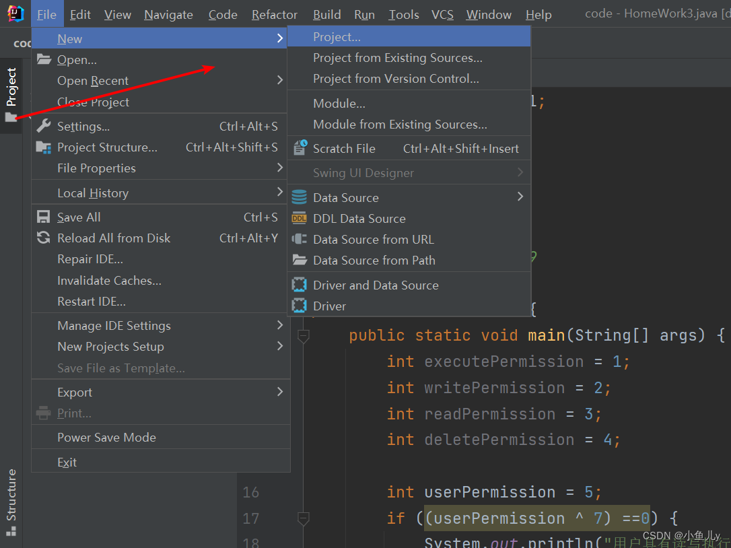Select Project from Version Control...
Image resolution: width=731 pixels, height=548 pixels.
coord(409,78)
